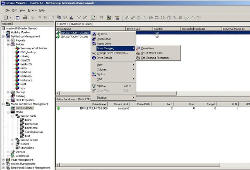Collapse the Media and Device Management node
The width and height of the screenshot is (250, 170).
[4, 104]
